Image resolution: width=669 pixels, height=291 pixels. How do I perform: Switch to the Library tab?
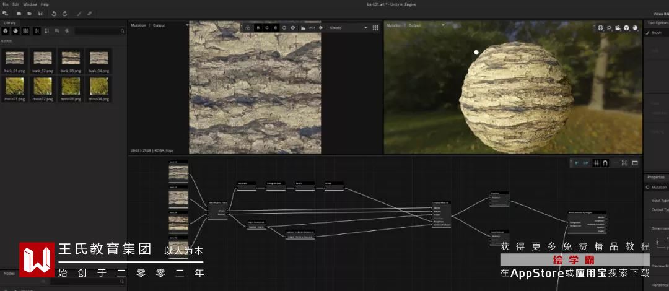pyautogui.click(x=9, y=23)
